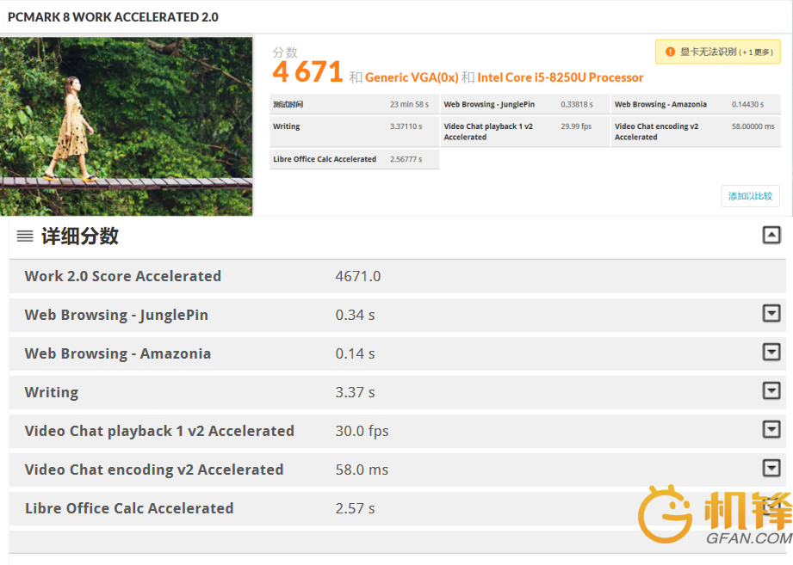Click the large 4 671 score number
The image size is (793, 565).
click(307, 73)
